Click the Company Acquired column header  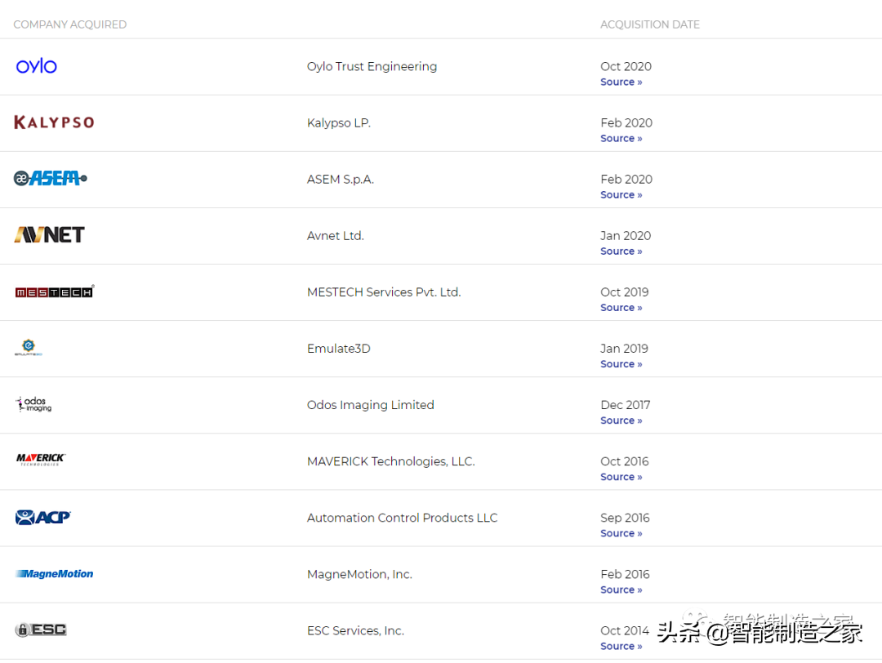point(70,24)
